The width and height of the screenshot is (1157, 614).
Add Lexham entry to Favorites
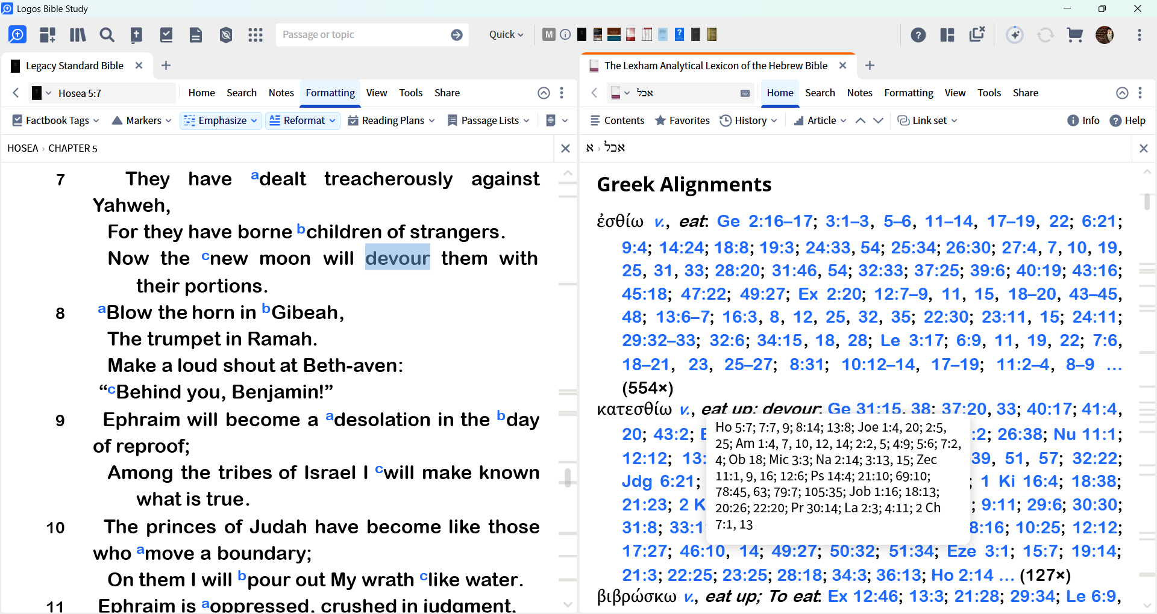682,120
